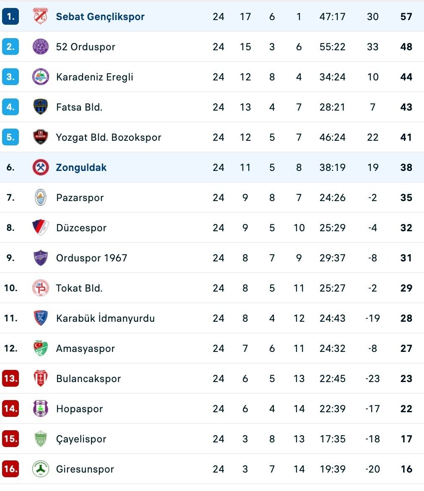Screen dimensions: 424x491
Task: Click the Çayelispor club badge
Action: [41, 439]
